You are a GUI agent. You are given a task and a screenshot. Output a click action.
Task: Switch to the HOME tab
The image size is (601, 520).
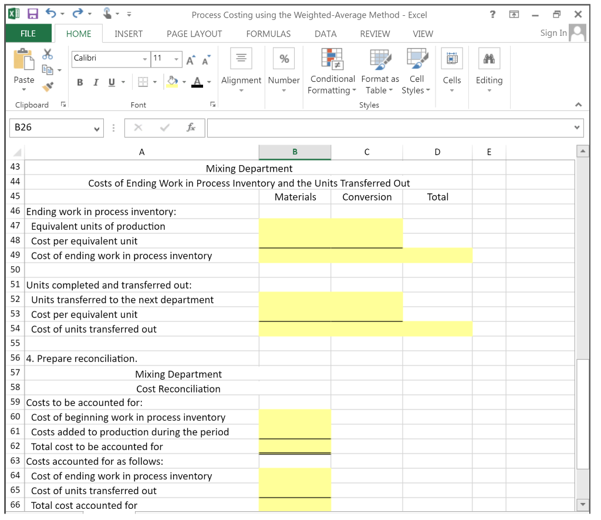pos(79,33)
